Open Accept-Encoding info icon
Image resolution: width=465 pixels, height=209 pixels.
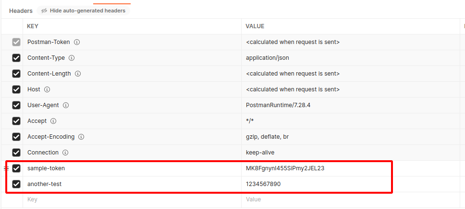(x=81, y=137)
